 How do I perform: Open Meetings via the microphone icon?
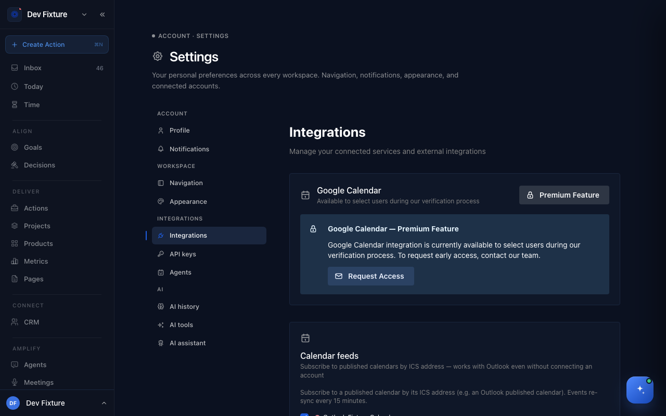click(x=15, y=382)
